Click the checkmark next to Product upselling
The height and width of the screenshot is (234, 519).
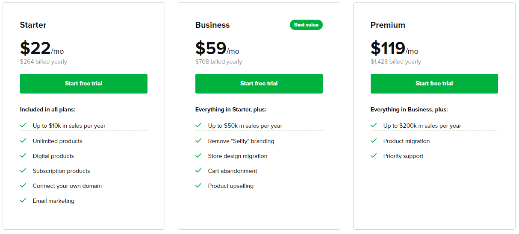pyautogui.click(x=198, y=185)
